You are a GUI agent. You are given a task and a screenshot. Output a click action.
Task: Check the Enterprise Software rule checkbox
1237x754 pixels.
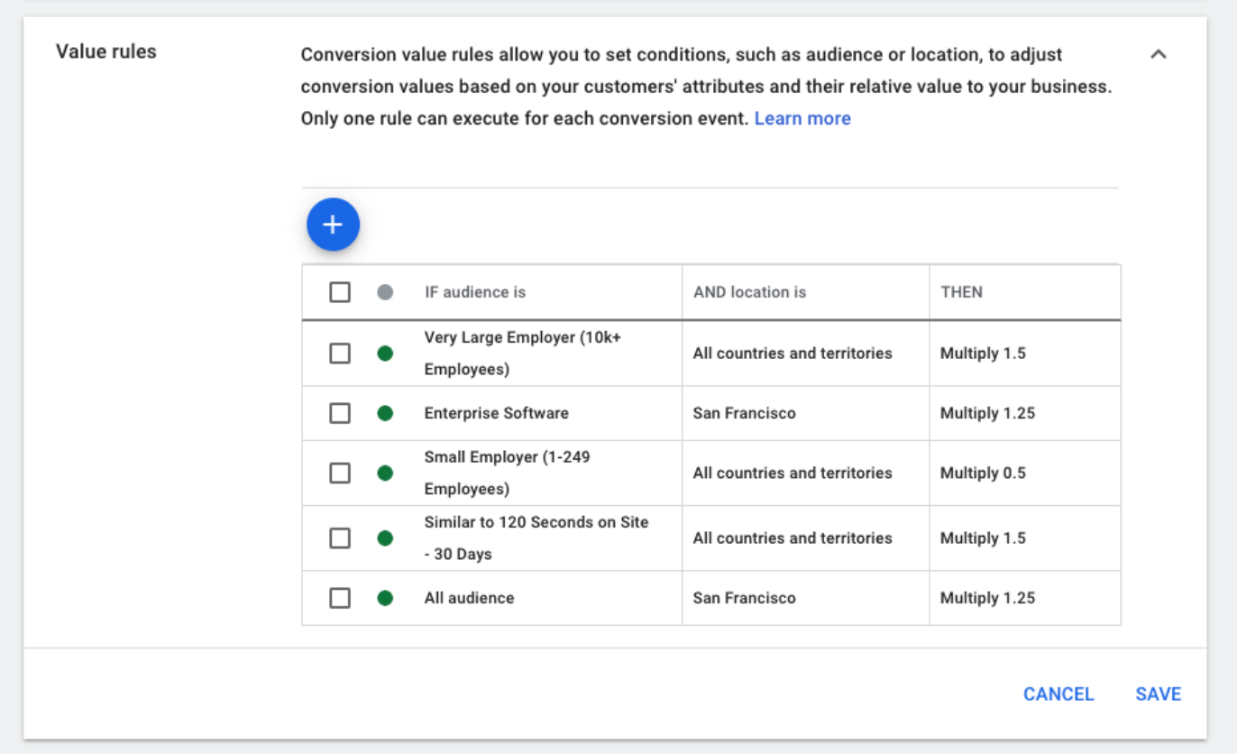point(340,413)
